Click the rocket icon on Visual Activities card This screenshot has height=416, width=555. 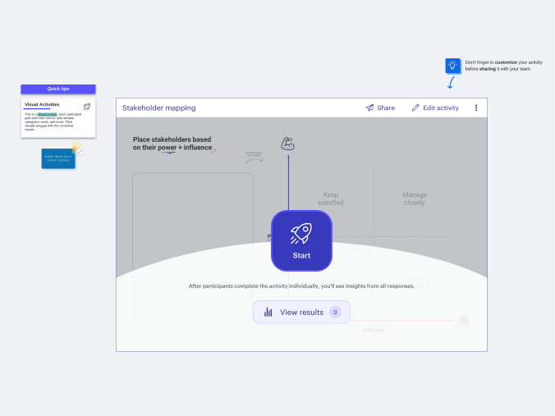(87, 106)
